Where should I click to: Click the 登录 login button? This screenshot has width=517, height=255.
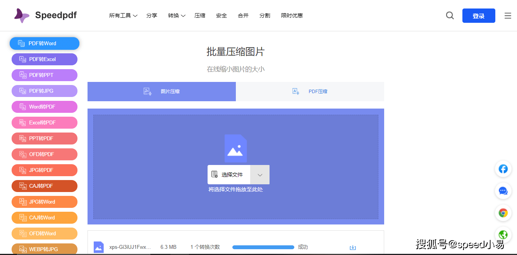pos(479,15)
